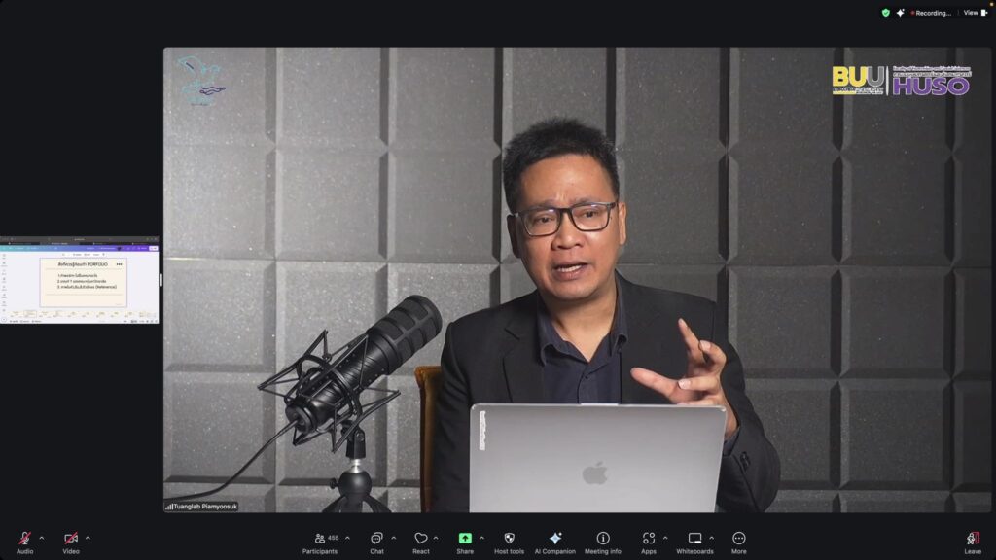The image size is (996, 560).
Task: Launch AI Companion from toolbar
Action: pyautogui.click(x=554, y=539)
